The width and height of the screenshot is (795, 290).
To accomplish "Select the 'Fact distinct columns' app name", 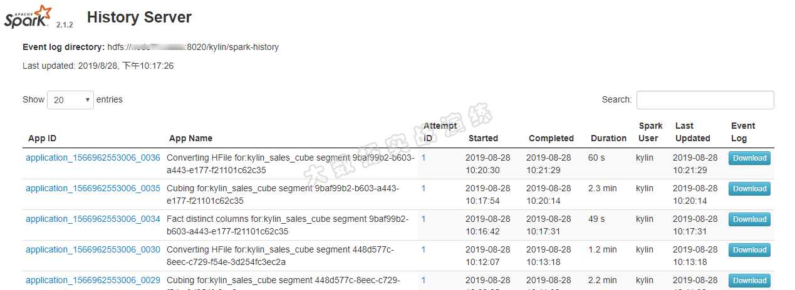I will (x=288, y=225).
